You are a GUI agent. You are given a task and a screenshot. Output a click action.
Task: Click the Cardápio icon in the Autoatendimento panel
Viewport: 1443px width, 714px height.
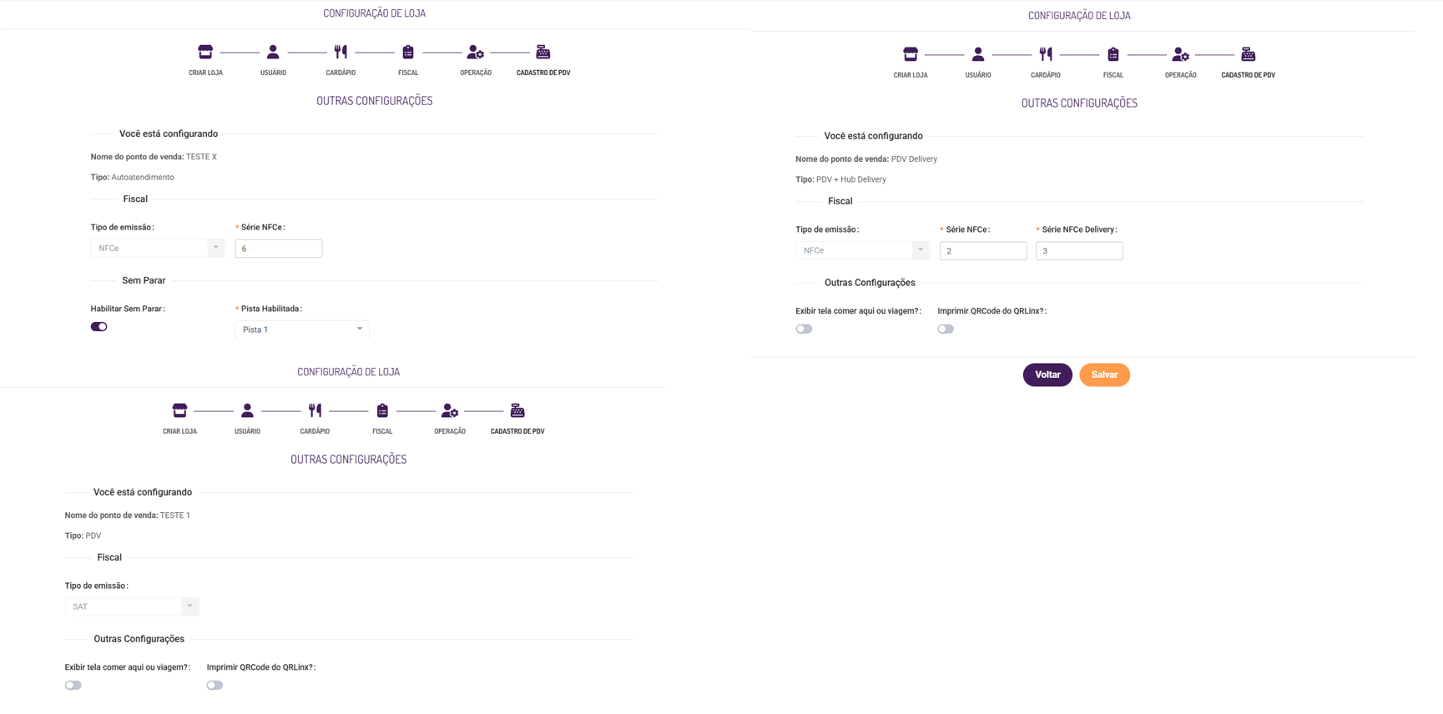pyautogui.click(x=341, y=52)
